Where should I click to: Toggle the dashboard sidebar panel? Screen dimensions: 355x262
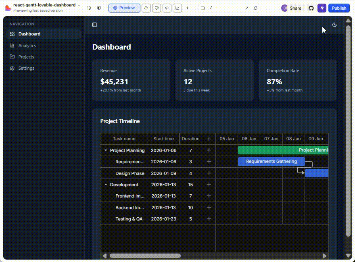click(94, 25)
